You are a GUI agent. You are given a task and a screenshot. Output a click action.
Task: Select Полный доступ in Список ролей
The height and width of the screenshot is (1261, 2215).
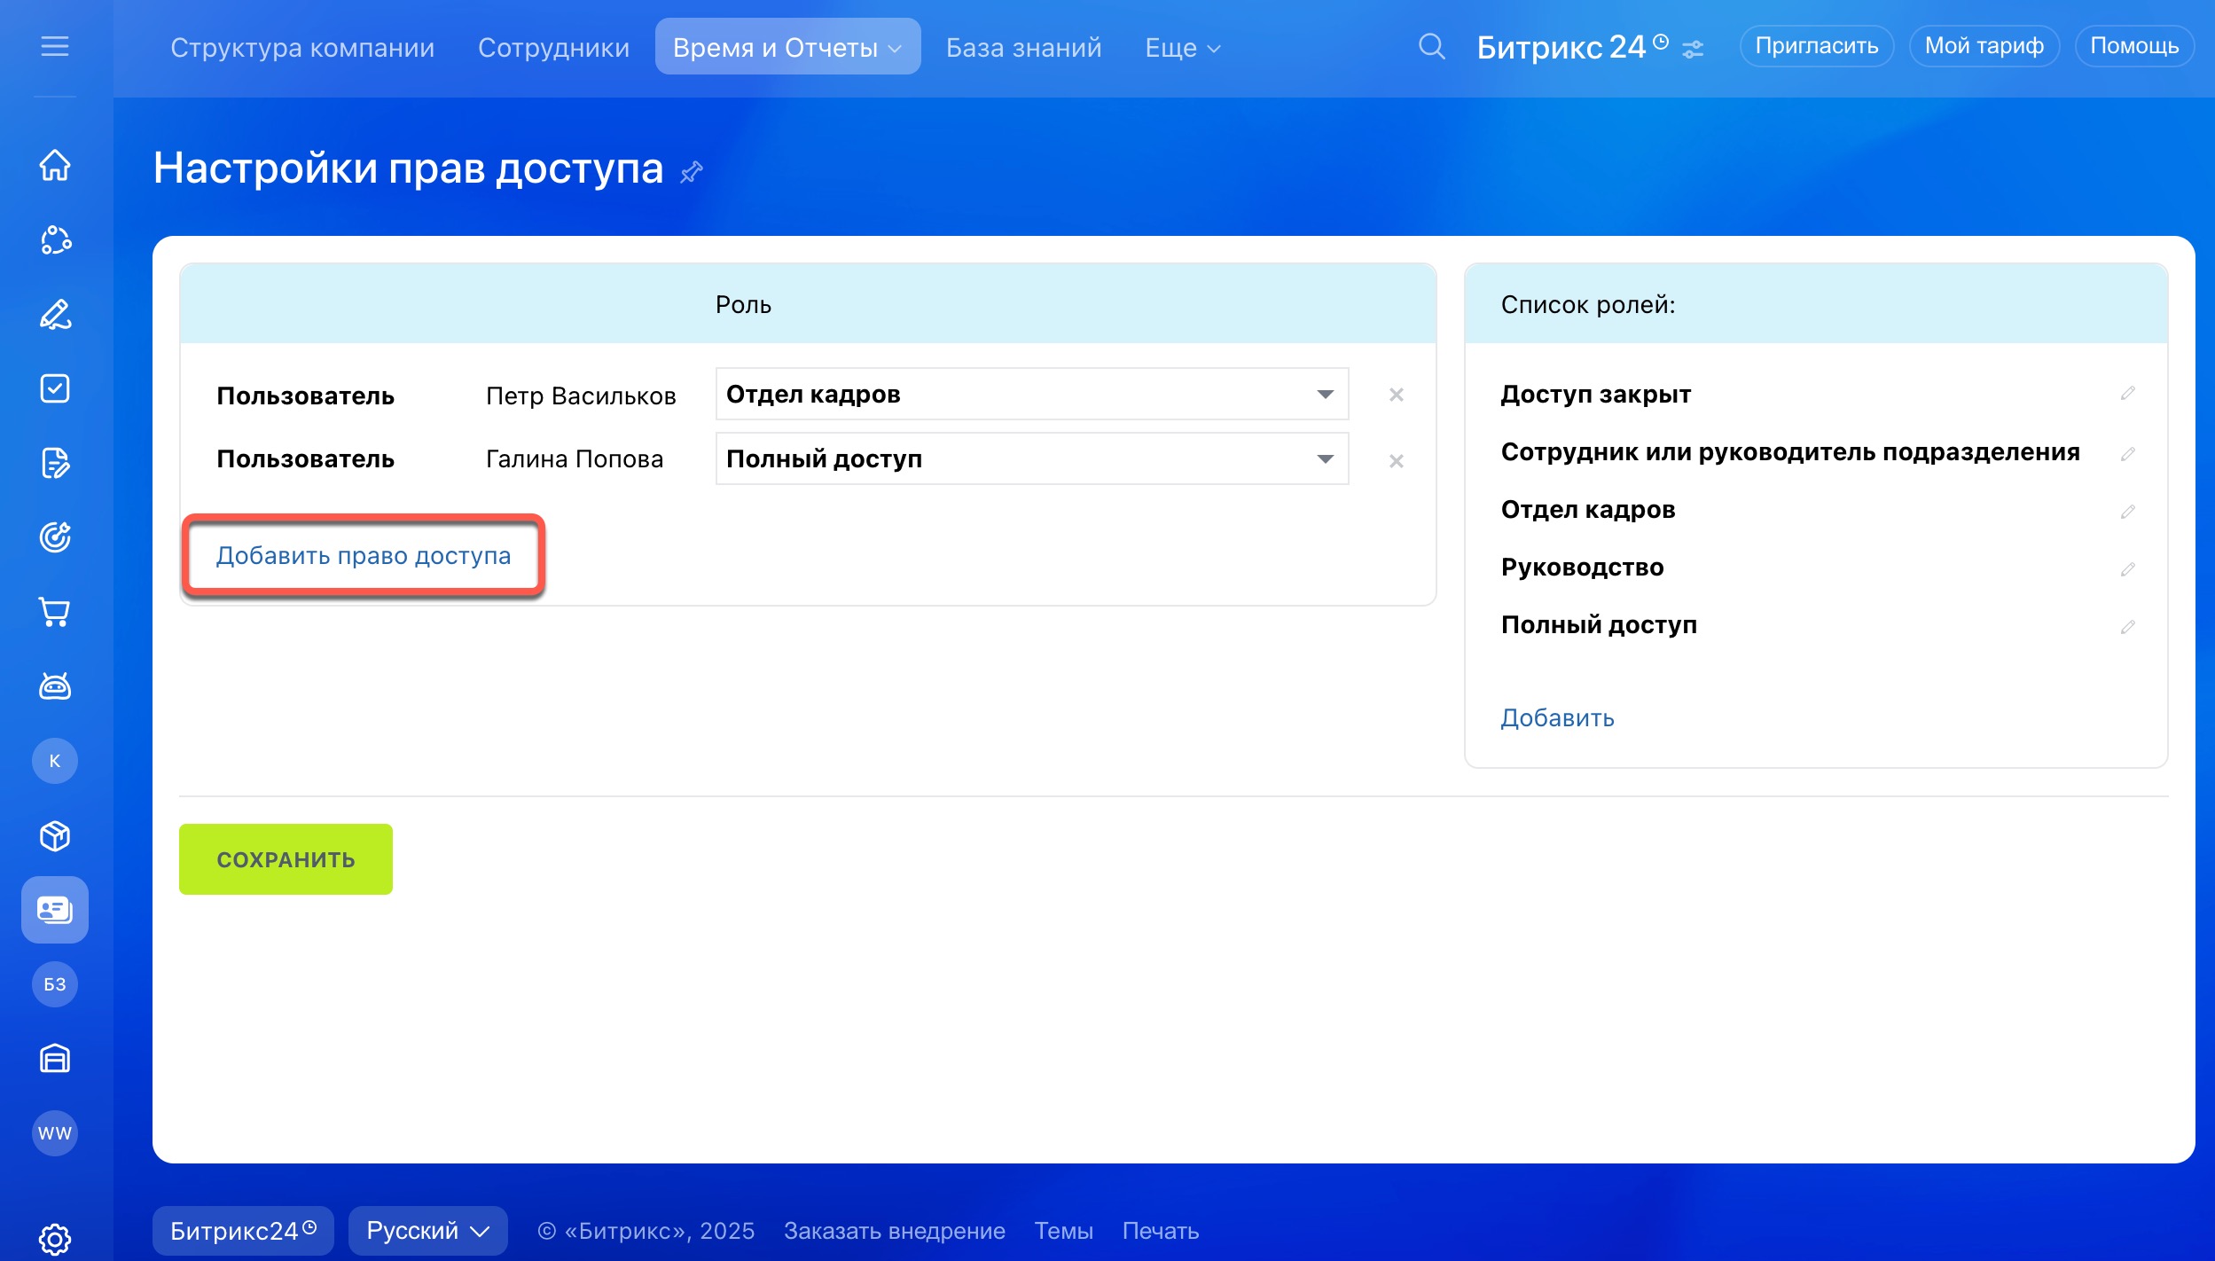point(1599,625)
